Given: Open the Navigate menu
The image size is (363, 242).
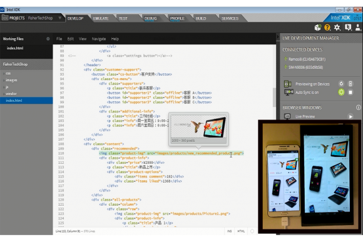Looking at the screenshot, I should point(99,39).
